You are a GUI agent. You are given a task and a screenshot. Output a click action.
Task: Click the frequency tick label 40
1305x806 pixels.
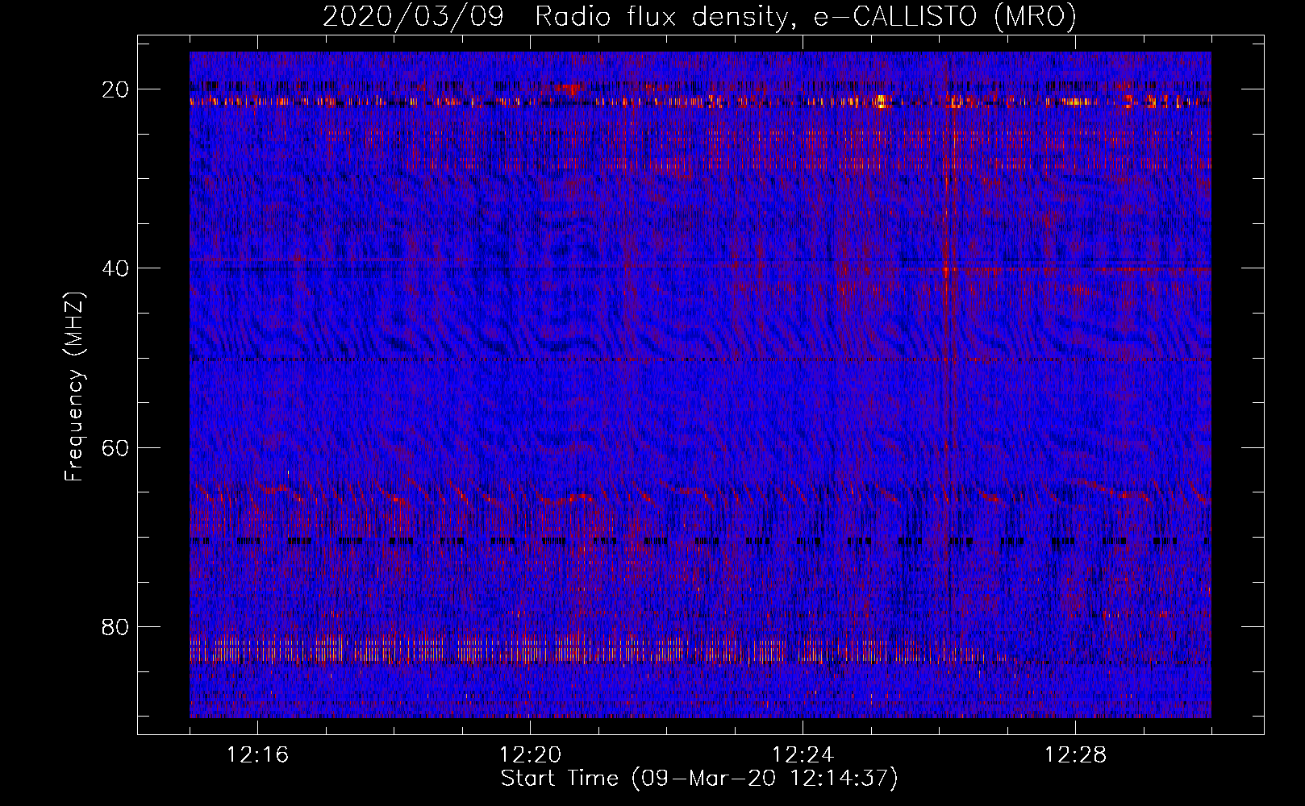116,268
